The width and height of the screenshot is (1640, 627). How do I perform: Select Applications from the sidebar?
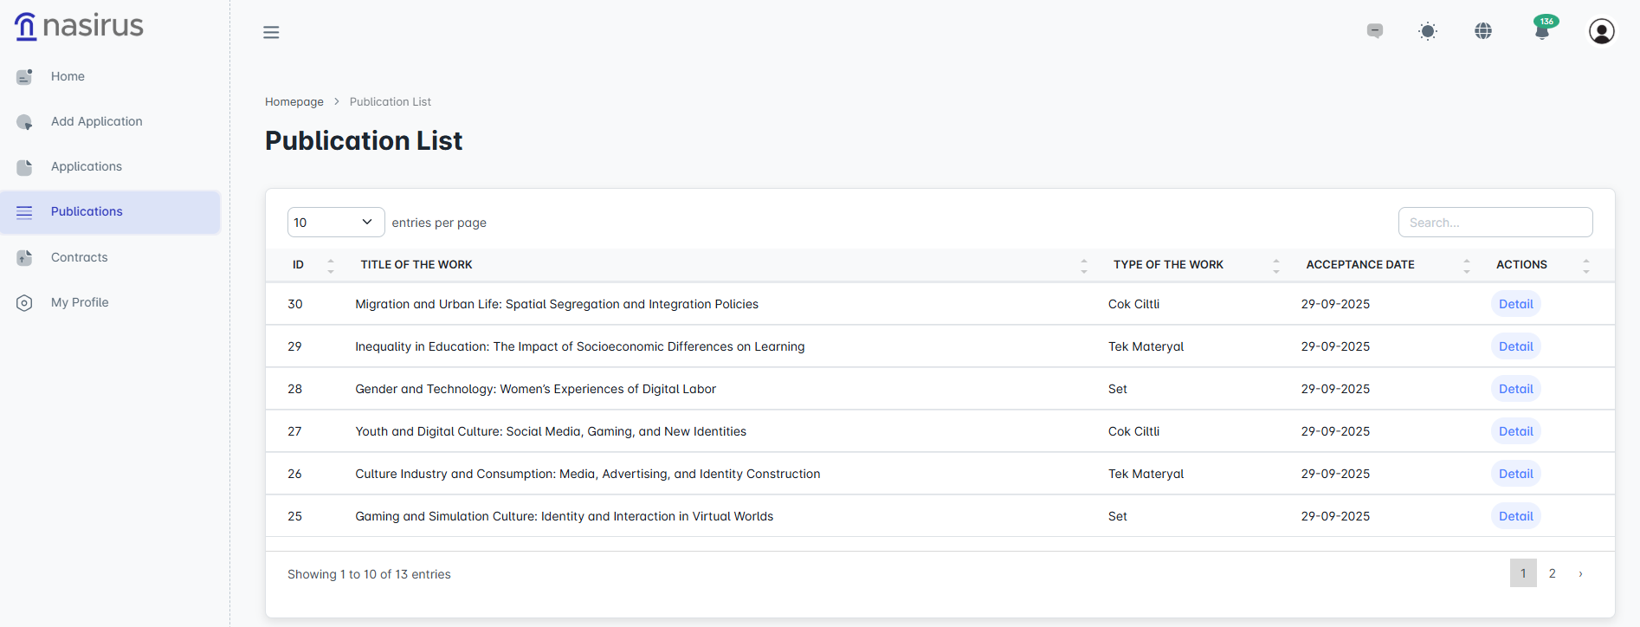(x=86, y=166)
